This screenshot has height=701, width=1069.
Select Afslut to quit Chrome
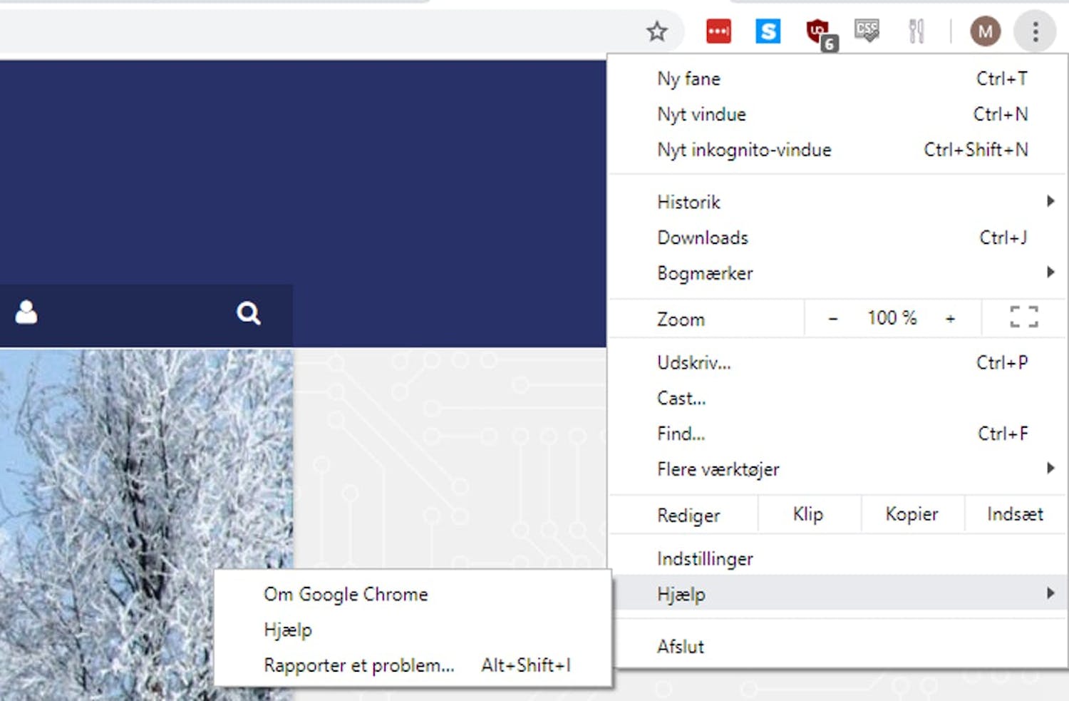click(681, 646)
